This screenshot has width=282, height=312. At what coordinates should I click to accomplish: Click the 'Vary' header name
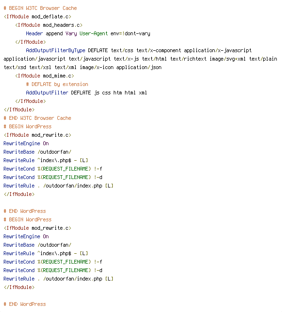tap(71, 33)
